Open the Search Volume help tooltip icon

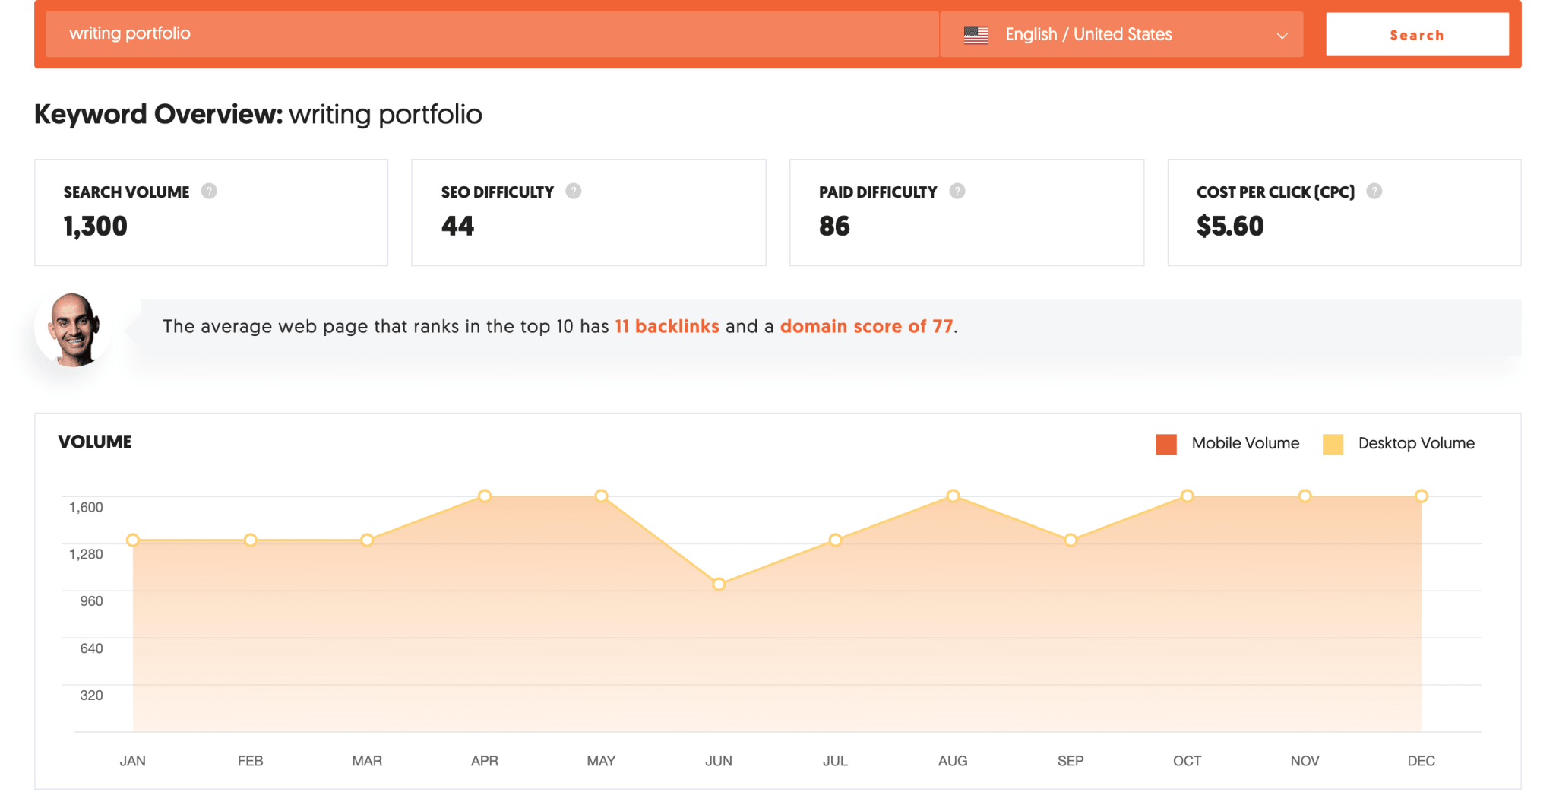[x=210, y=192]
